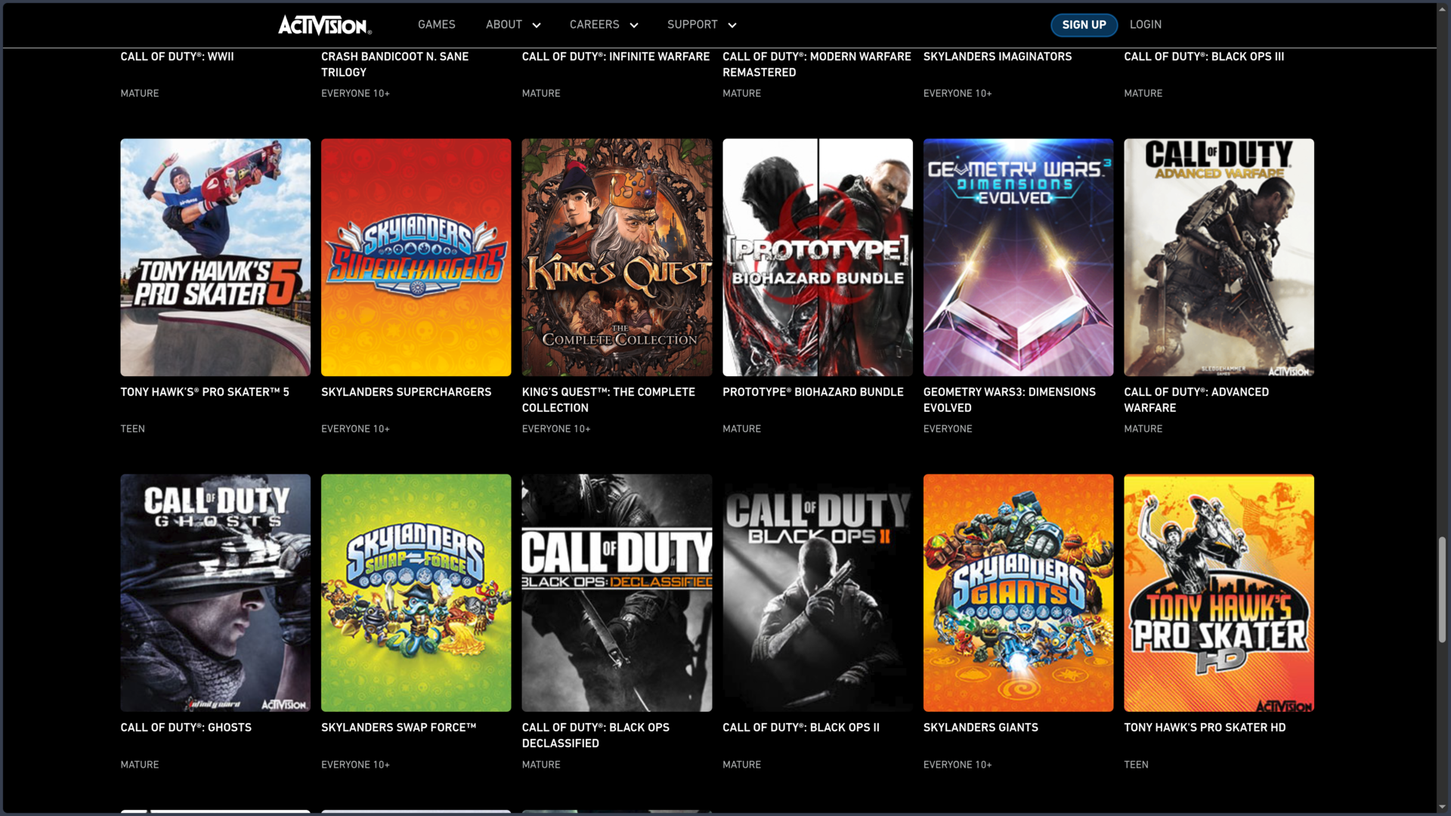The height and width of the screenshot is (816, 1451).
Task: Open Tony Hawk's Pro Skater HD cover
Action: [1219, 593]
